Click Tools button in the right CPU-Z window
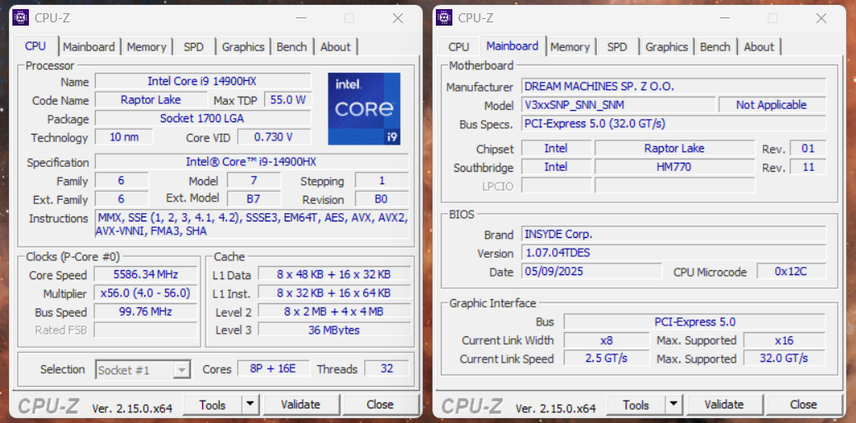856x423 pixels. 636,405
